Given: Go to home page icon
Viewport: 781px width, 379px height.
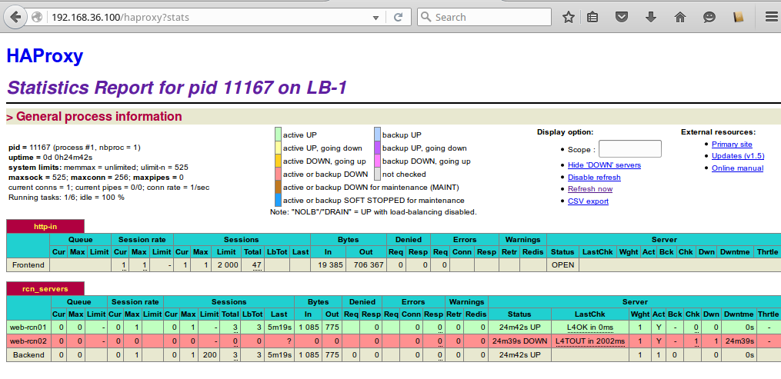Looking at the screenshot, I should (680, 17).
